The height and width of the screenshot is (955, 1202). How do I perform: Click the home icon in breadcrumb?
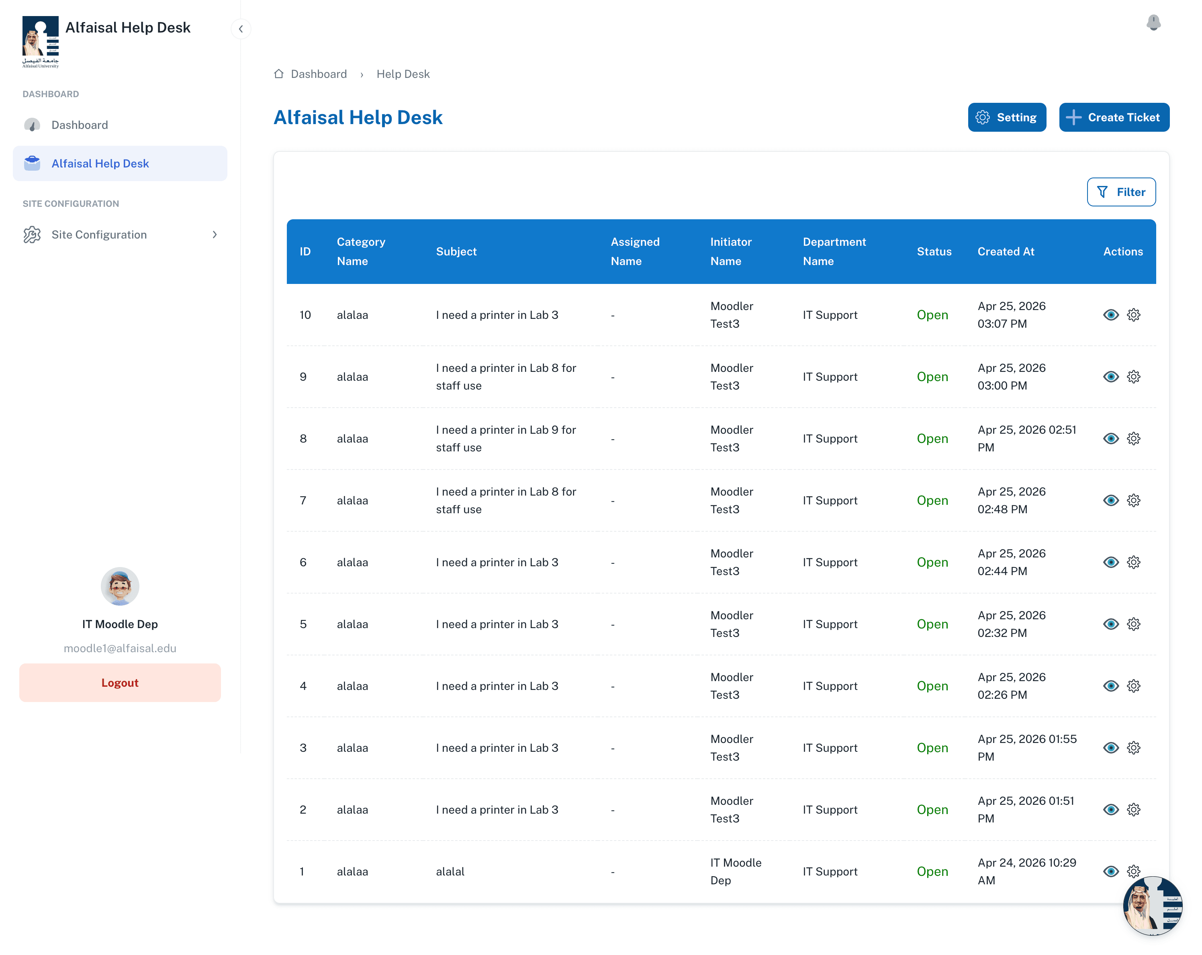click(x=279, y=73)
